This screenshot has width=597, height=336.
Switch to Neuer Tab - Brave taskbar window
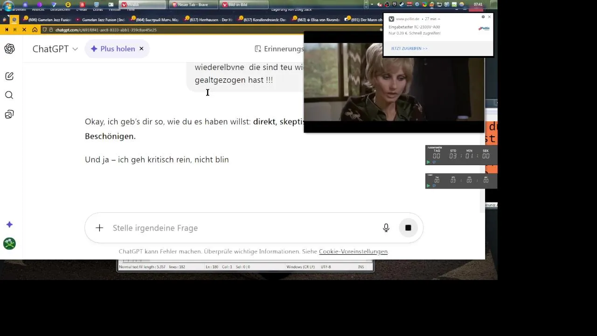coord(194,5)
